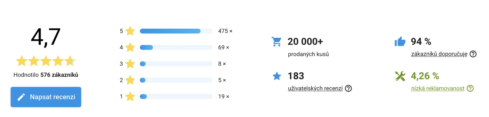Viewport: 489px width, 117px height.
Task: Select the 3-star rating bar
Action: click(176, 64)
